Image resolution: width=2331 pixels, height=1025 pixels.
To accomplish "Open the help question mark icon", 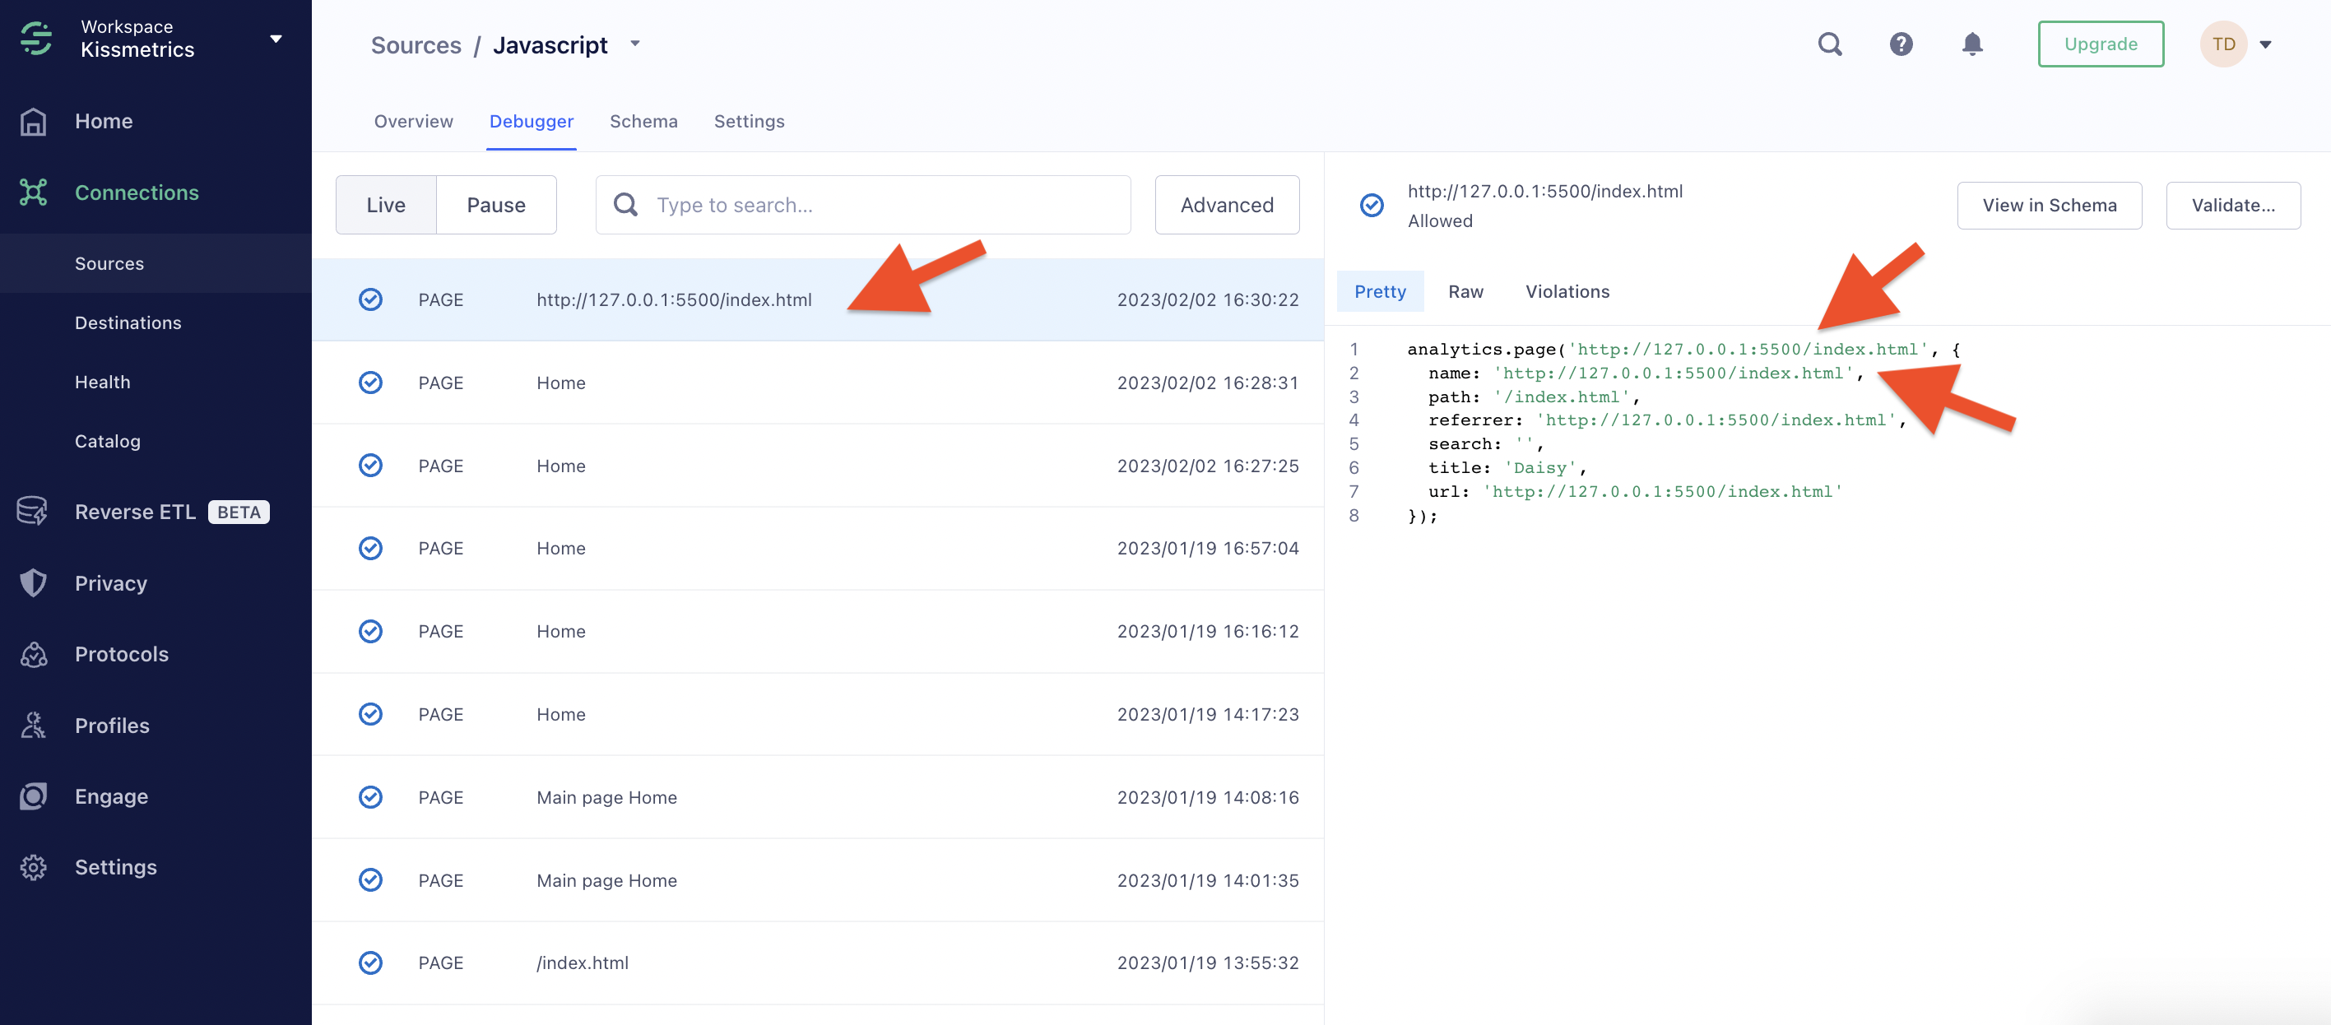I will click(1901, 44).
